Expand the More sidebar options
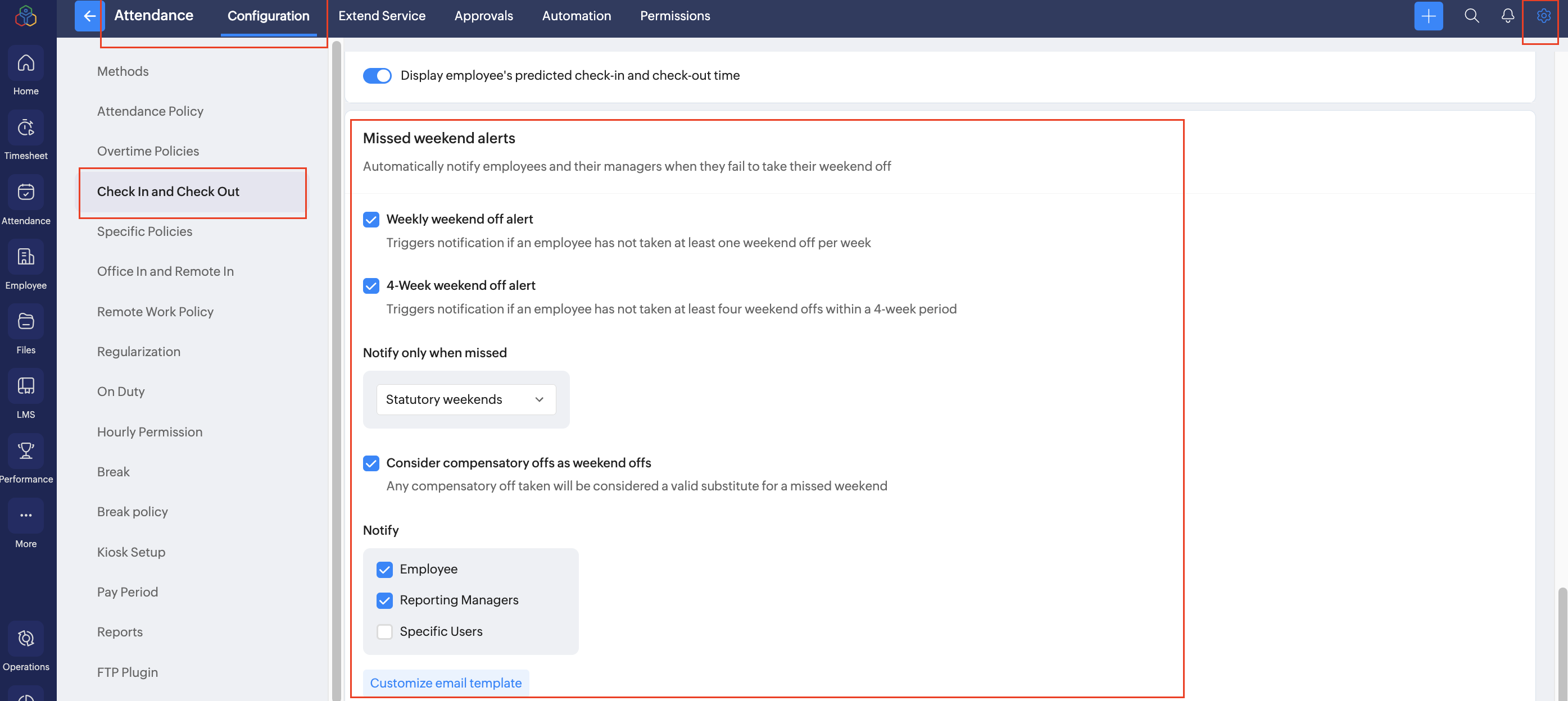This screenshot has width=1568, height=701. click(x=25, y=516)
